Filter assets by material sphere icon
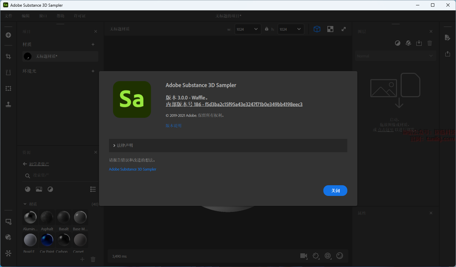 pos(28,189)
